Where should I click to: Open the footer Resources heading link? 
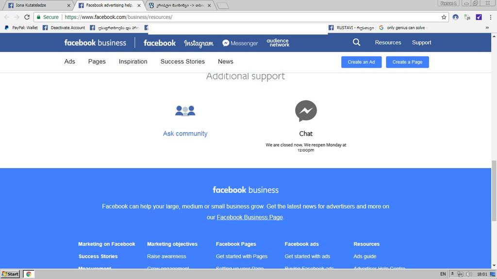click(x=366, y=244)
